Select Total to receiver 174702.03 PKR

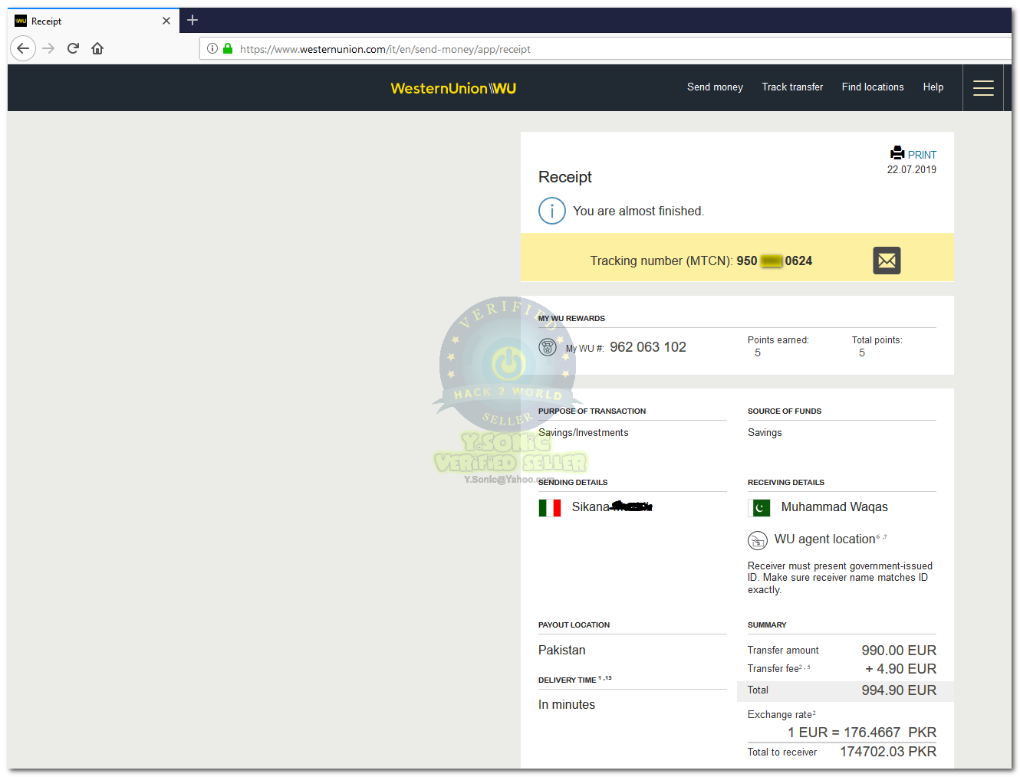[888, 752]
